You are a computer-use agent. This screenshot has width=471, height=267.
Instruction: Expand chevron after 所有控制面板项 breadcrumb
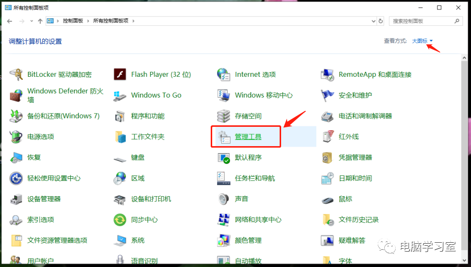click(x=133, y=21)
